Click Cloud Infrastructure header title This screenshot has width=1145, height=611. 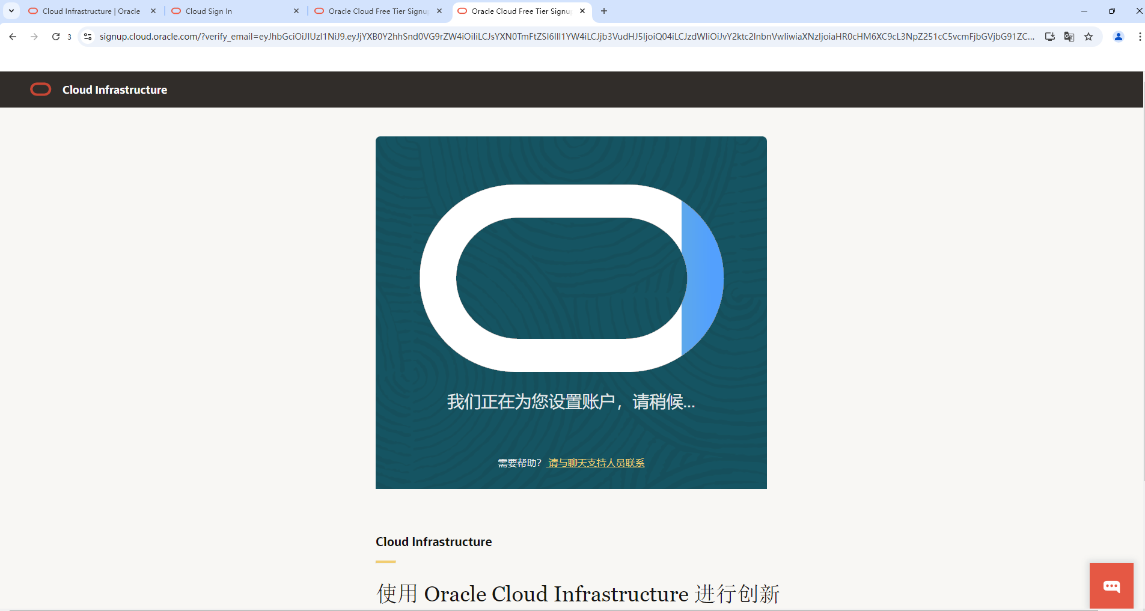[x=115, y=90]
